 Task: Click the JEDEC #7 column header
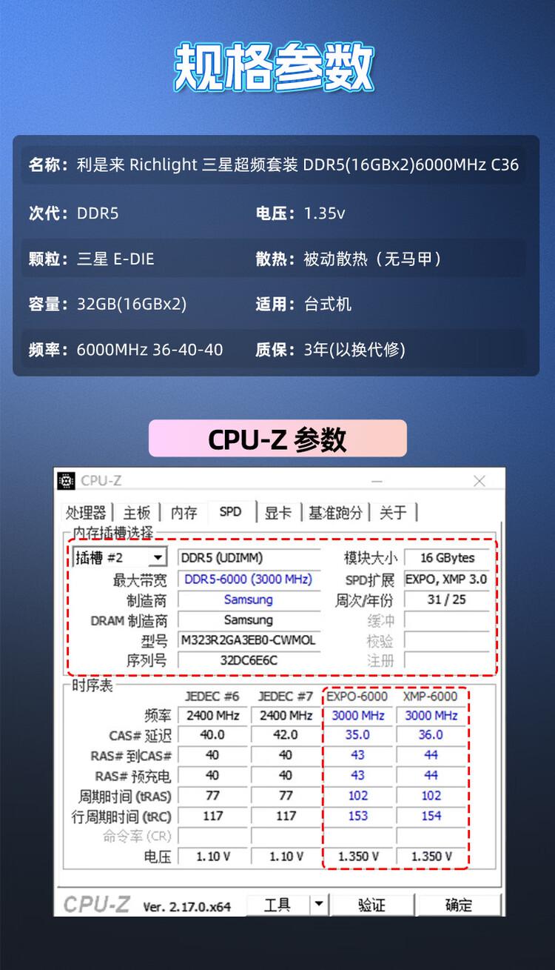coord(286,696)
